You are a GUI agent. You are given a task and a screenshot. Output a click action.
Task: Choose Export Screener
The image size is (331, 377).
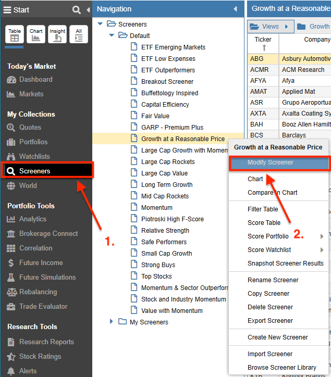pyautogui.click(x=270, y=320)
